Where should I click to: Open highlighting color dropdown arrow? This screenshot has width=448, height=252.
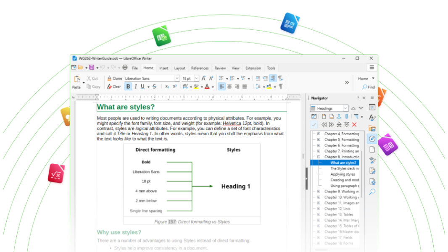point(202,87)
